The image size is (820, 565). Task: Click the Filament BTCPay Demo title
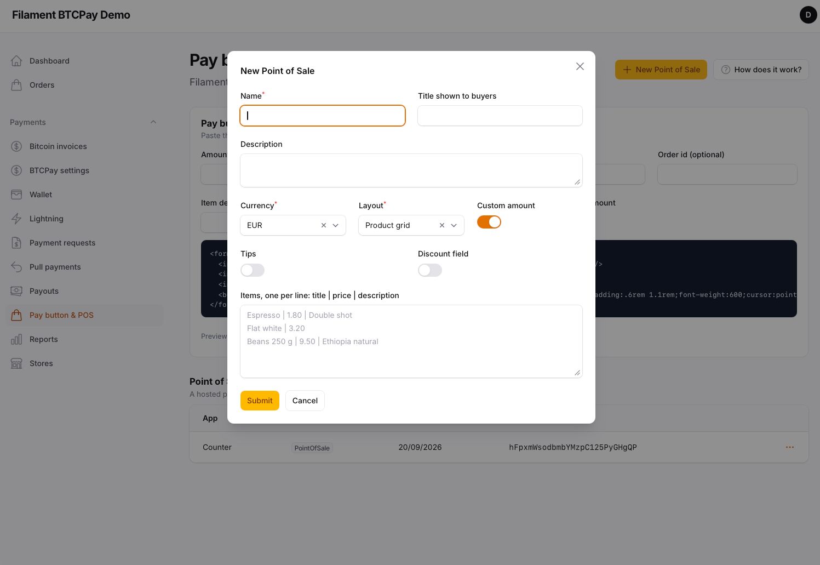click(x=71, y=15)
